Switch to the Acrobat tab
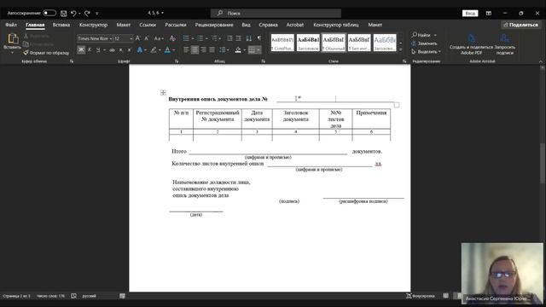This screenshot has width=546, height=307. pos(295,25)
